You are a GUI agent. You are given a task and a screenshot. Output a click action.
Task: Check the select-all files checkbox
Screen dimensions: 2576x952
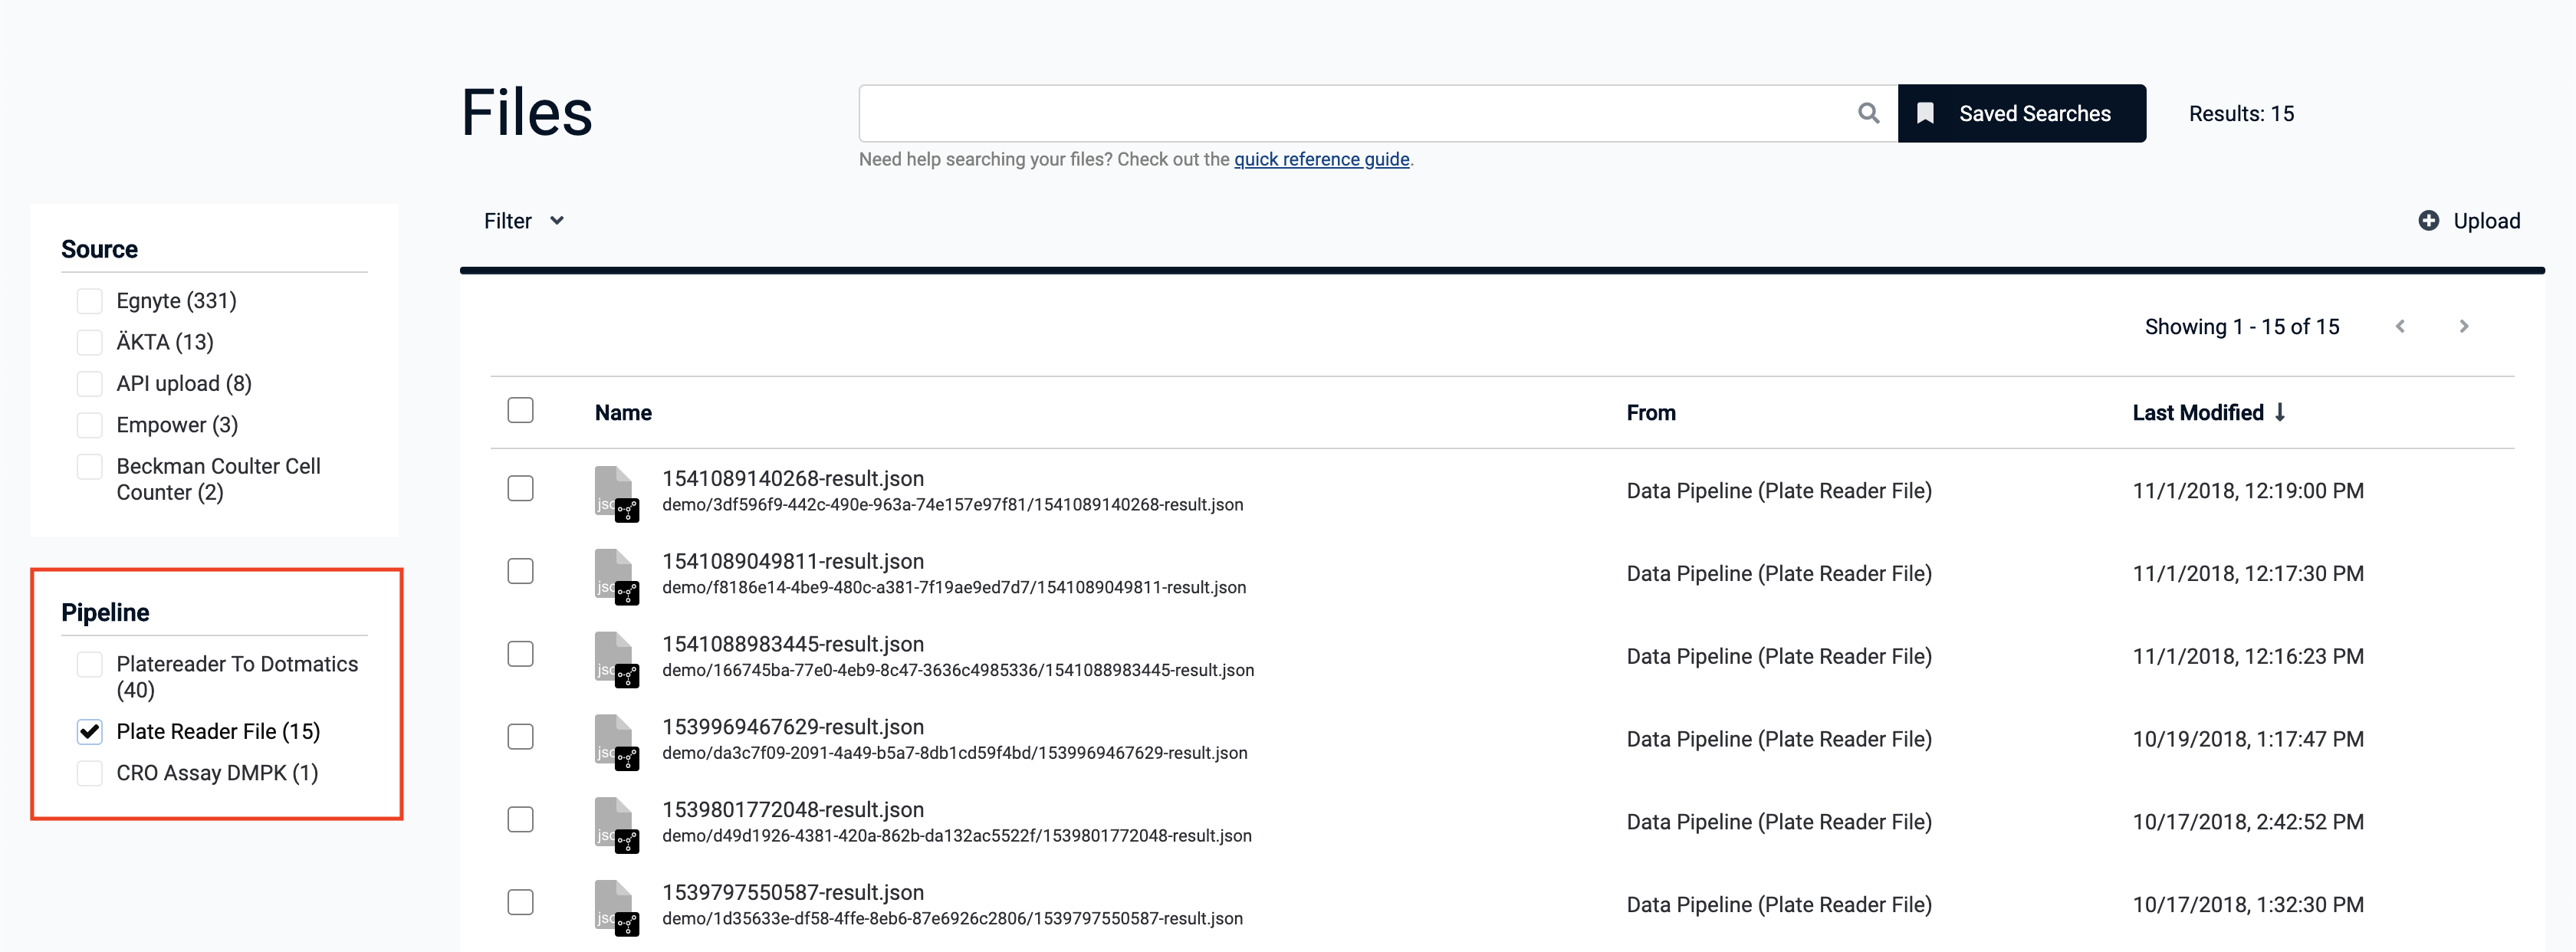(x=520, y=410)
